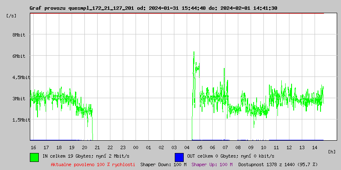Click the [/s] unit label

coord(12,16)
